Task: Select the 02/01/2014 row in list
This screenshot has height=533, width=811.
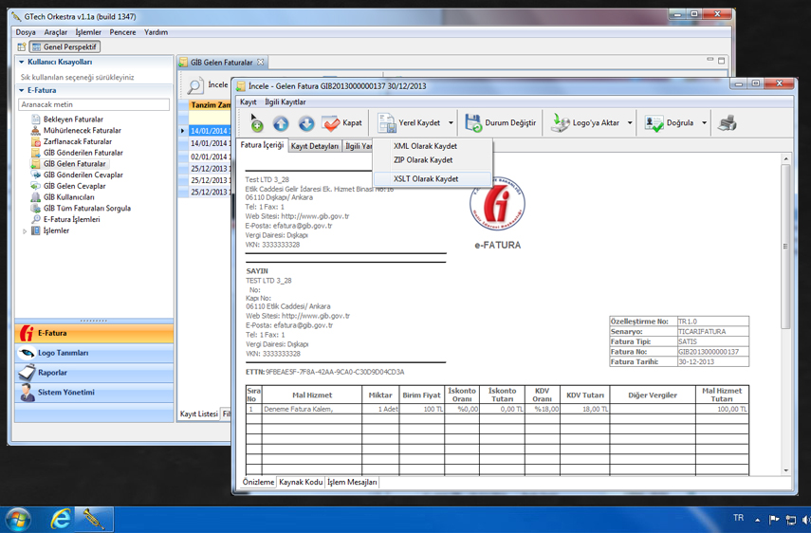Action: 209,156
